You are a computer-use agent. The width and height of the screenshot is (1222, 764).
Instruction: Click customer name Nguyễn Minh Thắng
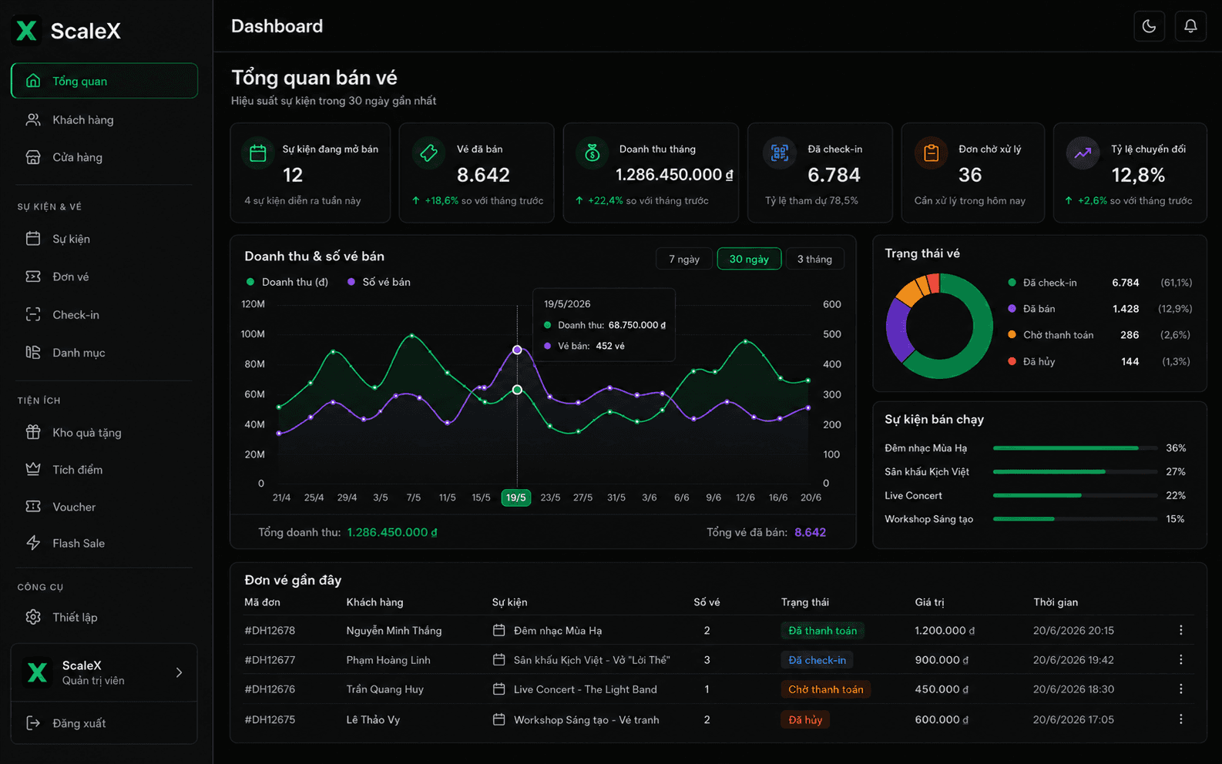(x=394, y=630)
